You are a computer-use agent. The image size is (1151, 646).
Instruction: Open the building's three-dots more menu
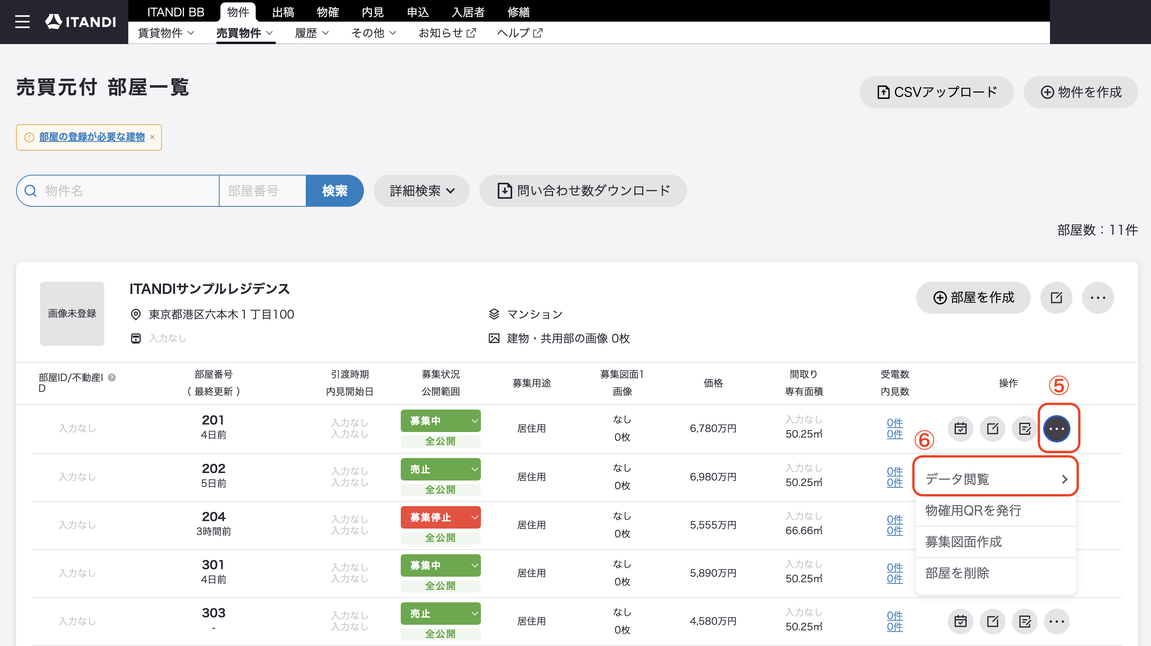pos(1098,297)
